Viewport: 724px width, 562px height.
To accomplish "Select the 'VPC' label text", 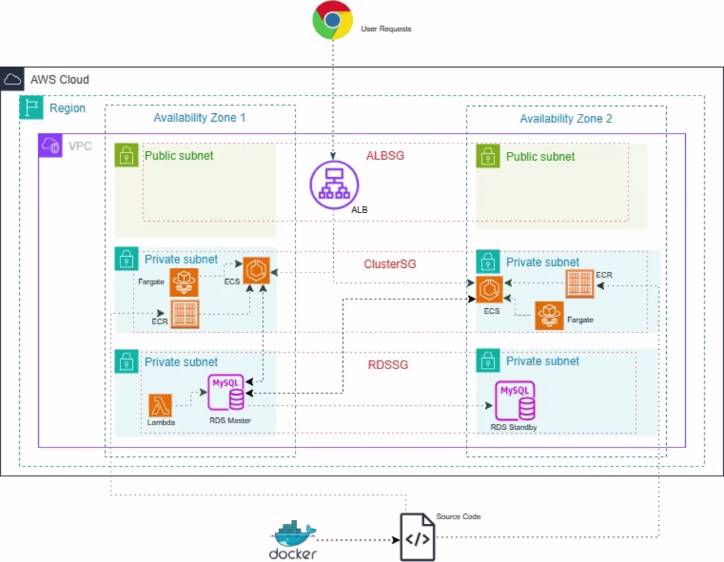I will [80, 146].
